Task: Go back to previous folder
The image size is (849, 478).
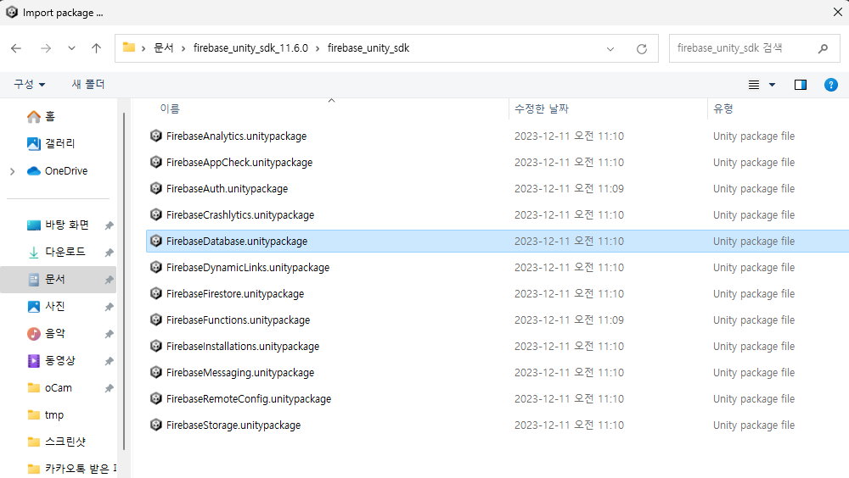Action: 16,48
